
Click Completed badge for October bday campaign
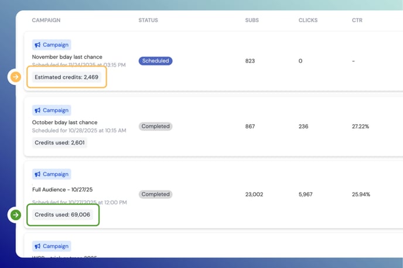pos(155,126)
